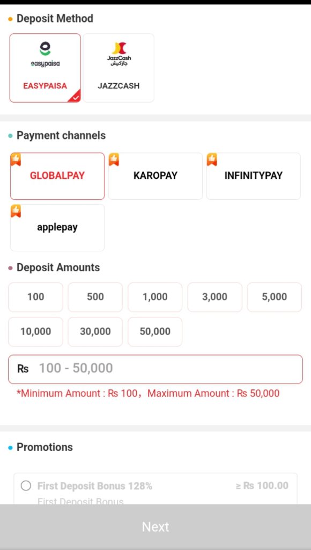Click the thumbs-up badge on KAROPAY
The width and height of the screenshot is (311, 550).
[x=114, y=160]
